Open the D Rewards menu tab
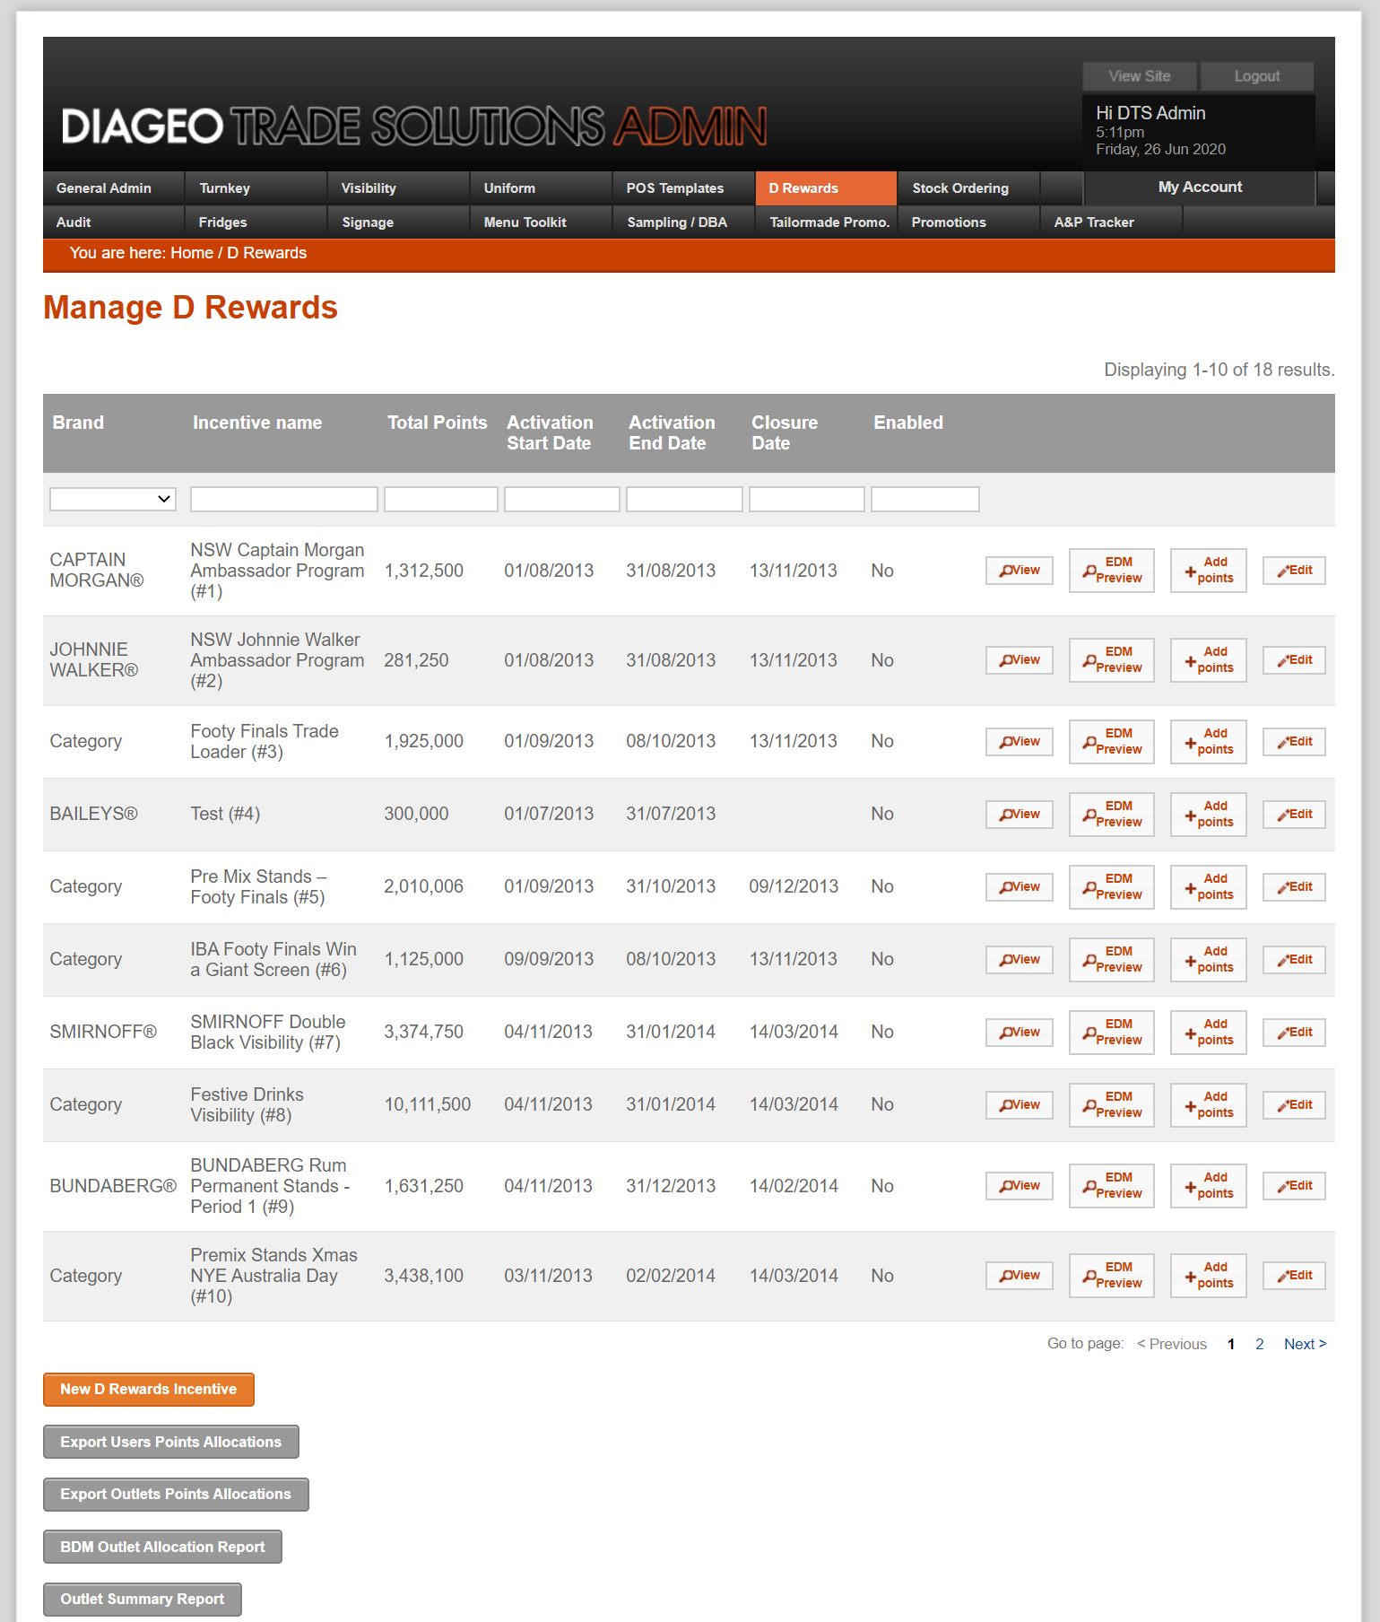Image resolution: width=1380 pixels, height=1622 pixels. (826, 188)
